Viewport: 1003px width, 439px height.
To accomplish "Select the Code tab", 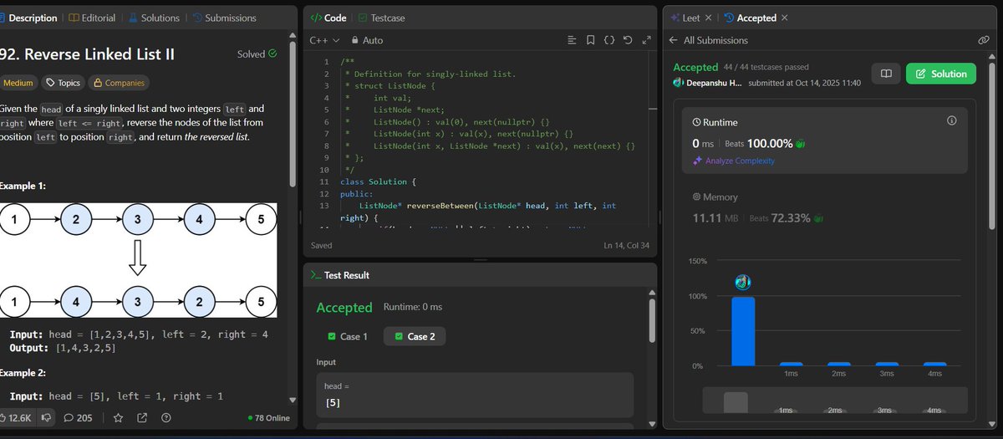I will pos(328,18).
